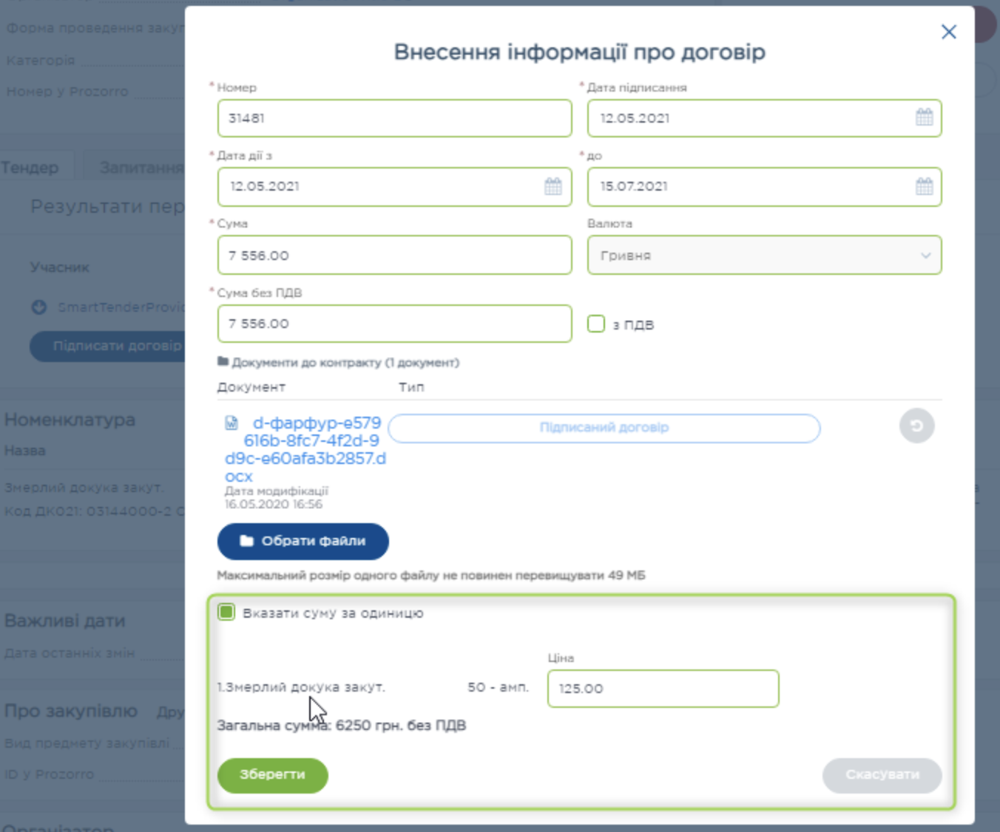The width and height of the screenshot is (1000, 832).
Task: Click Обрати файли upload button
Action: 303,542
